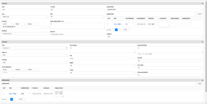Focus the 姓名 field containing 张三
207x104 pixels.
coord(25,10)
